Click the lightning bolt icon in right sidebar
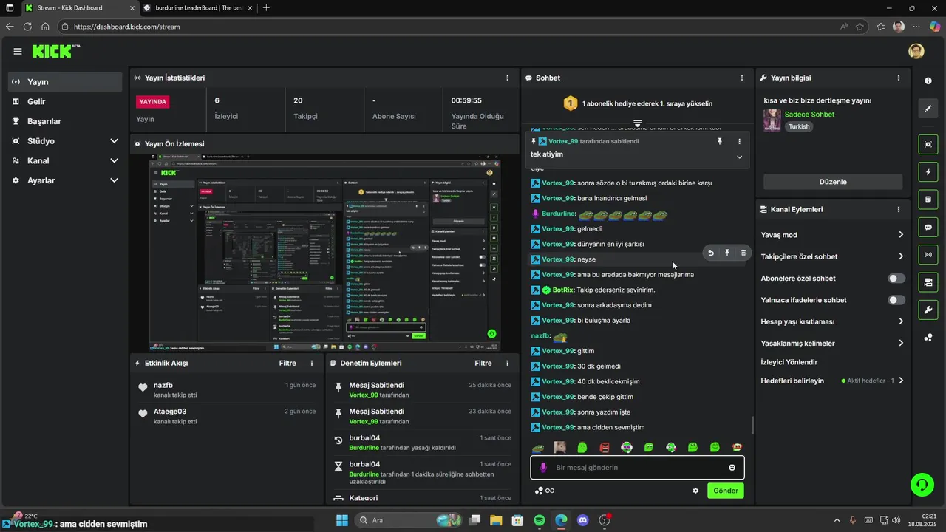The image size is (946, 532). tap(928, 172)
